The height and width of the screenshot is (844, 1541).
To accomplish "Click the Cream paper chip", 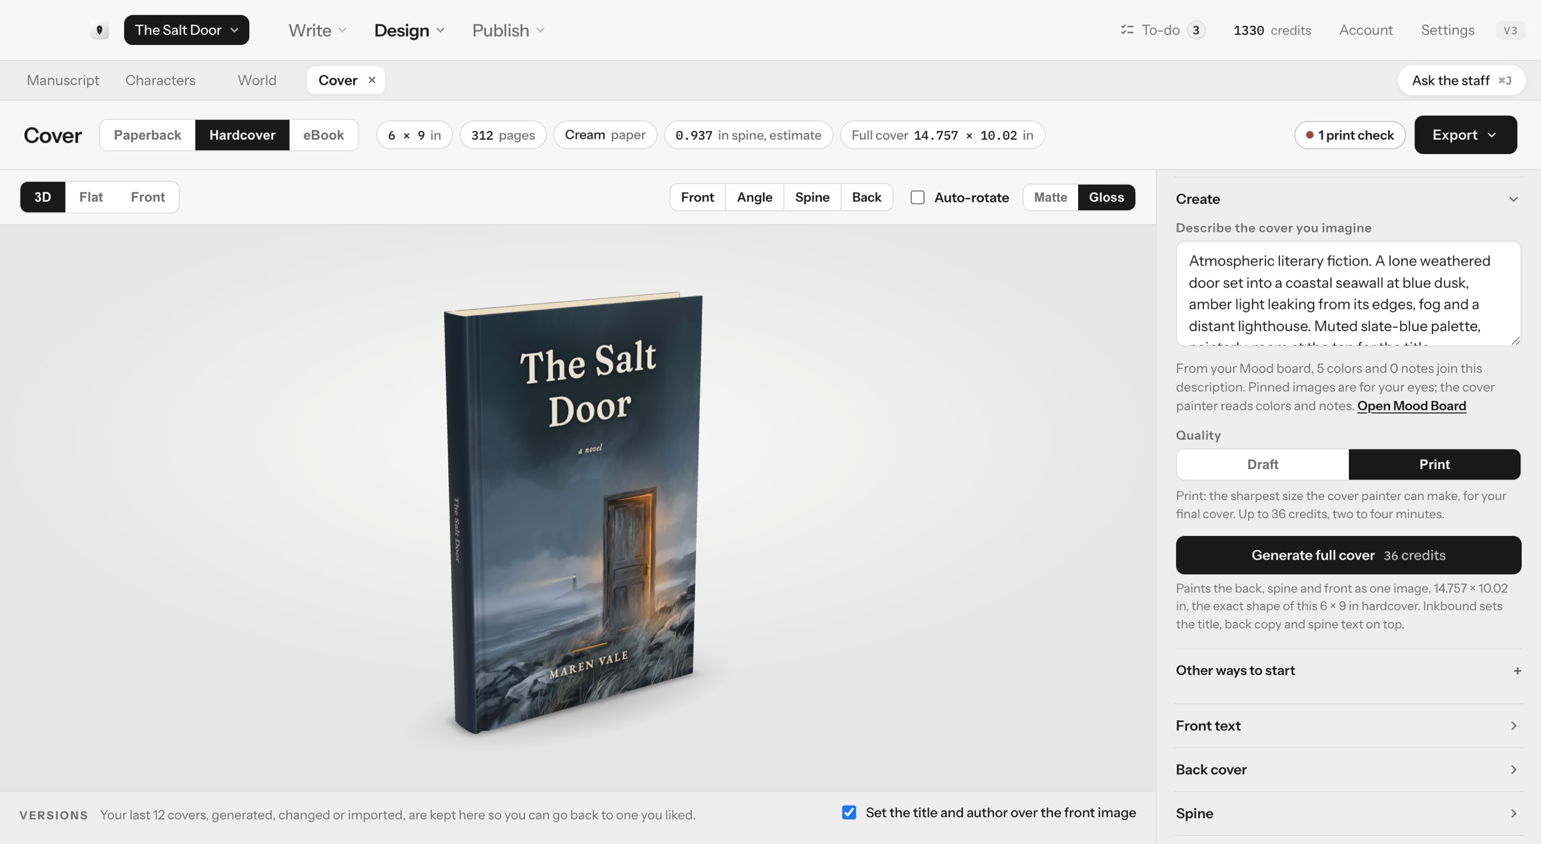I will (x=605, y=135).
